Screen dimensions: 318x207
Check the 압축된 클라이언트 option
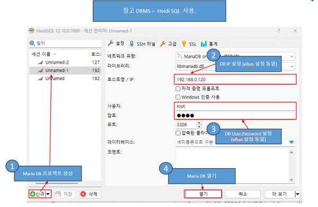(x=178, y=133)
